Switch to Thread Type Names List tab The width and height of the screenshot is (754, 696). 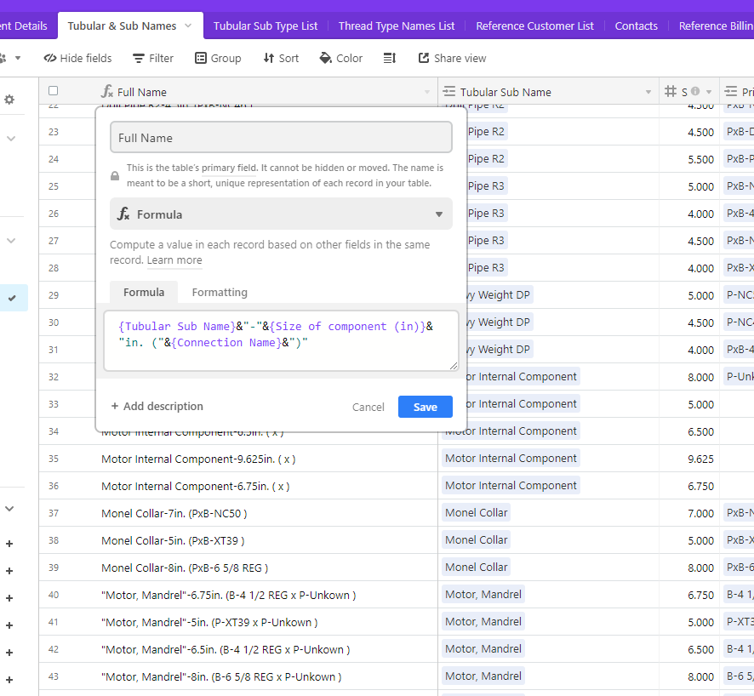397,26
